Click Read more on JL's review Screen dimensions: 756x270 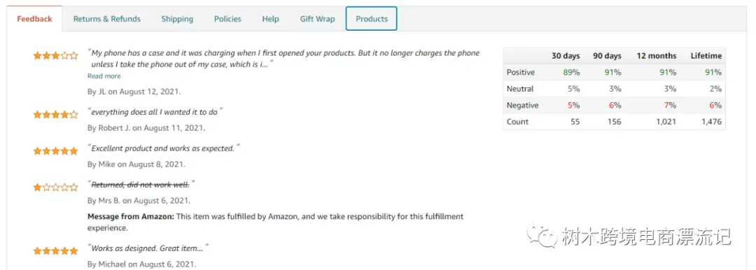coord(104,76)
